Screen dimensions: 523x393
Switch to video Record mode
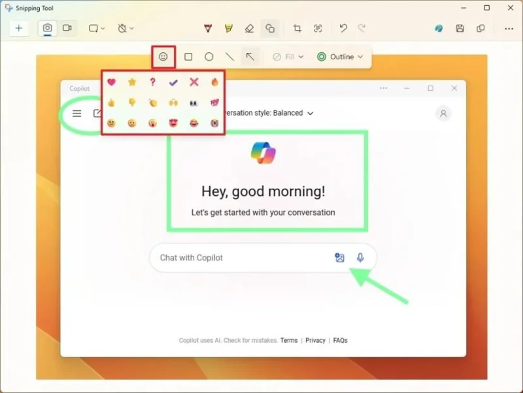click(x=67, y=28)
